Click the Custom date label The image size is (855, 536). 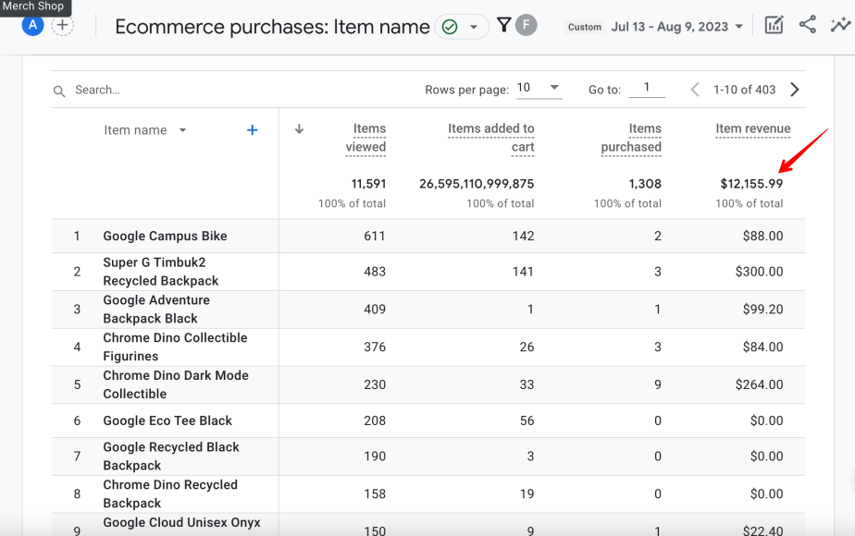585,27
